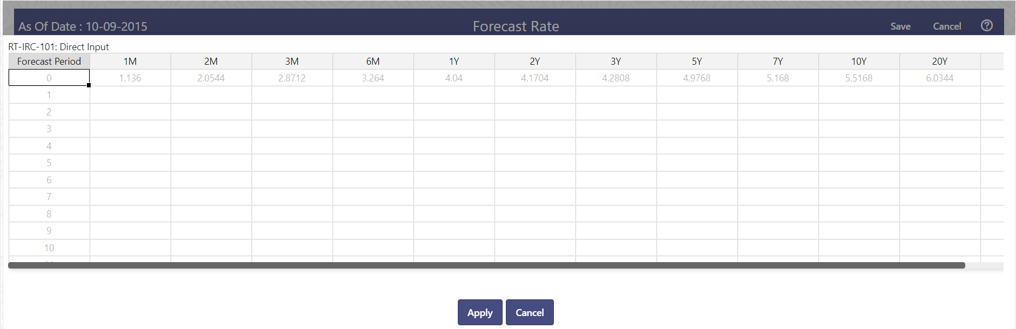Select the 6M column header
This screenshot has width=1016, height=329.
pyautogui.click(x=373, y=61)
